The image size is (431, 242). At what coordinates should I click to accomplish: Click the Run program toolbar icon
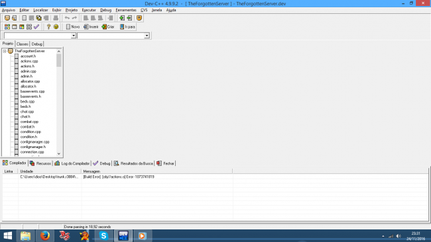pos(15,26)
